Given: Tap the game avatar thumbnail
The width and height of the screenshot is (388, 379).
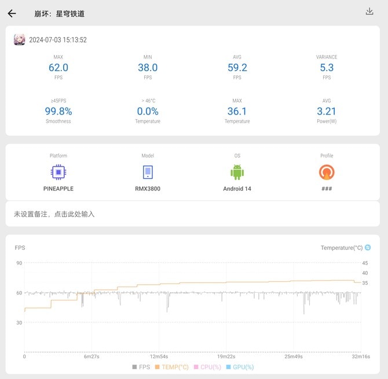Looking at the screenshot, I should click(x=19, y=40).
